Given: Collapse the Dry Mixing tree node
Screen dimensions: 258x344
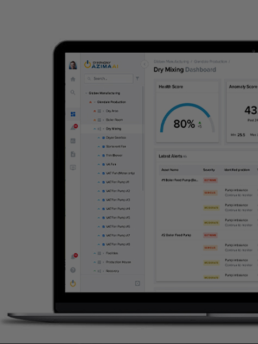Looking at the screenshot, I should pos(103,129).
